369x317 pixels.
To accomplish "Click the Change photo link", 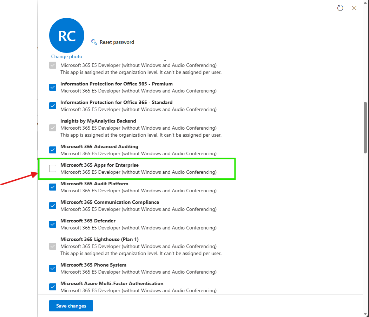I will pyautogui.click(x=67, y=56).
